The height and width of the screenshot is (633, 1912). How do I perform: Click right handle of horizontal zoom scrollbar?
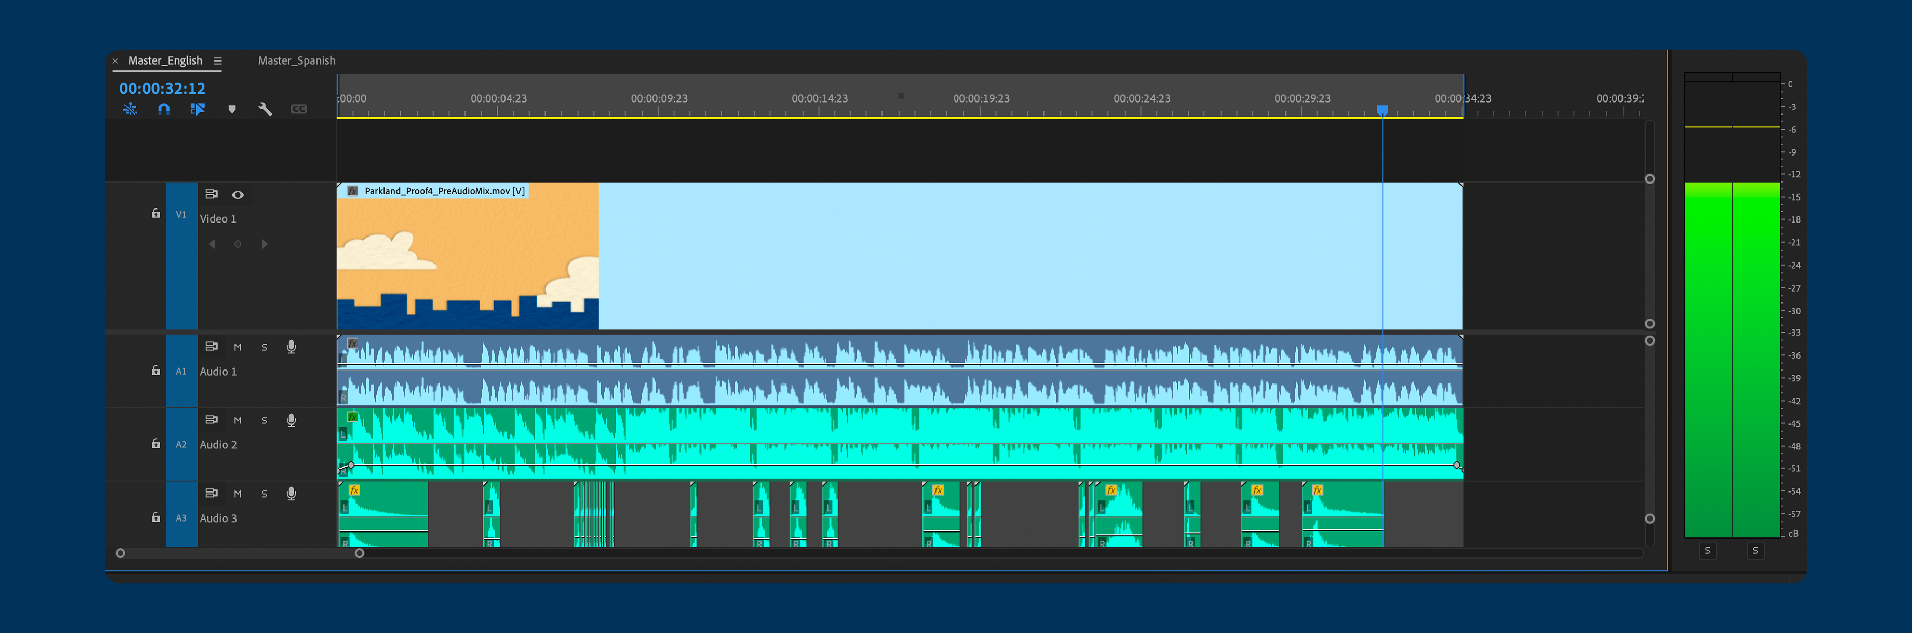point(359,553)
